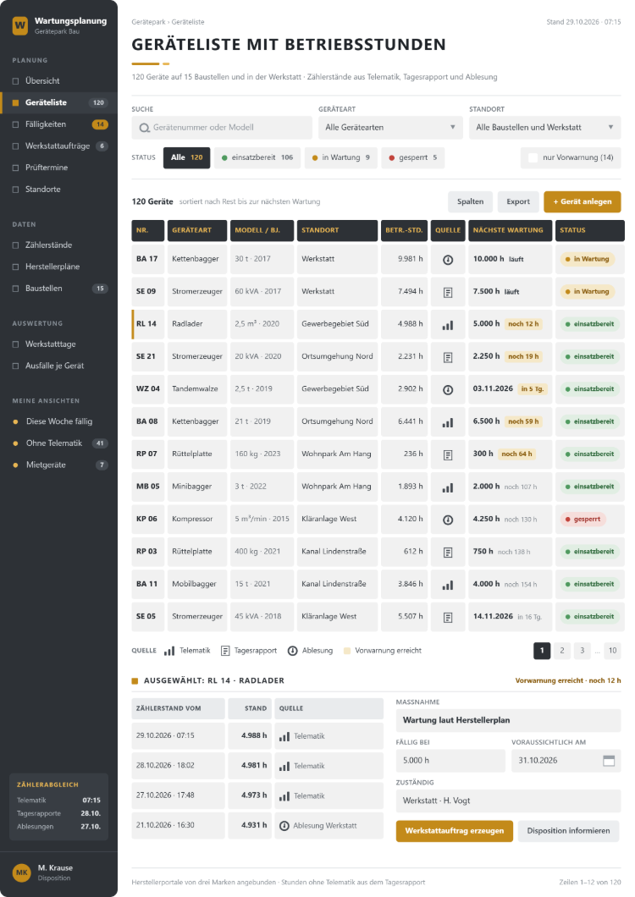
Task: Open Herstellerpläne in the sidebar
Action: pos(58,267)
